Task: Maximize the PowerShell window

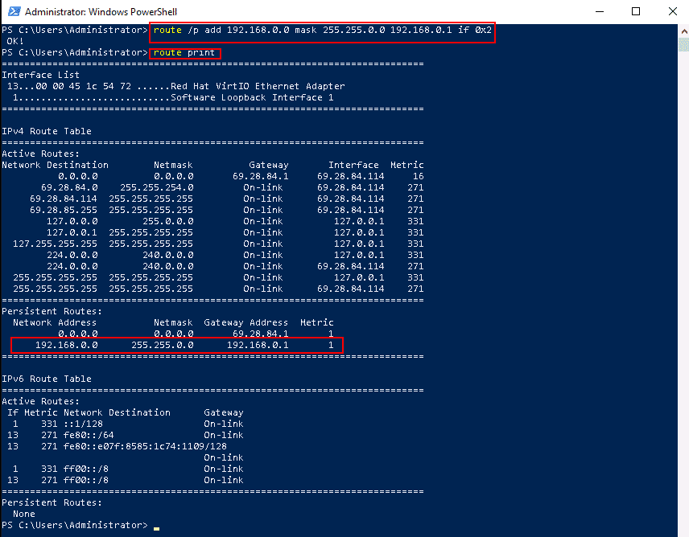Action: 635,11
